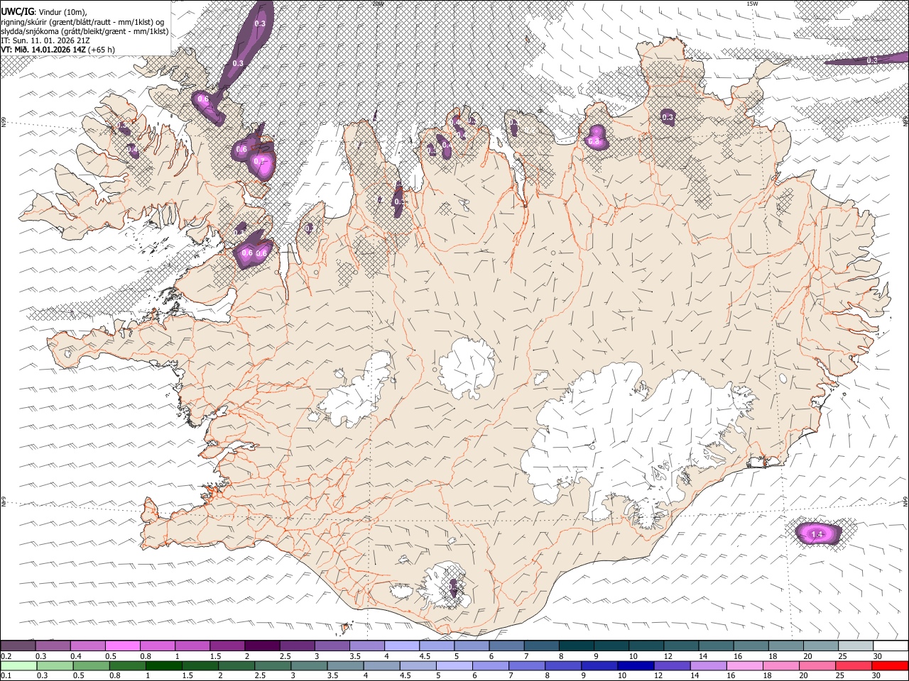Pick the 3.5 swatch in upper legend row
909x681 pixels.
click(x=366, y=646)
